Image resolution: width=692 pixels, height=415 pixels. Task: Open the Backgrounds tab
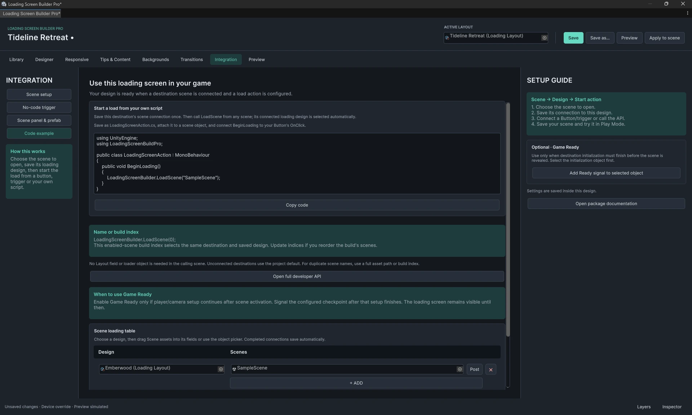[x=156, y=59]
